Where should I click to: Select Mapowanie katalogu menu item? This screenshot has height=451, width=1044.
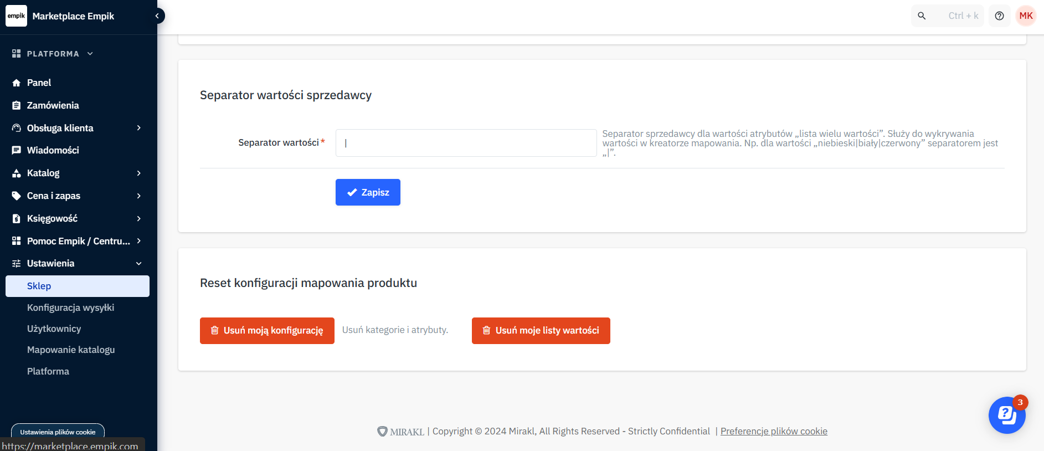[71, 350]
